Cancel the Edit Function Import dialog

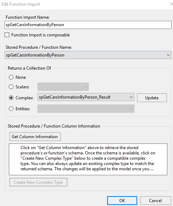(x=155, y=201)
